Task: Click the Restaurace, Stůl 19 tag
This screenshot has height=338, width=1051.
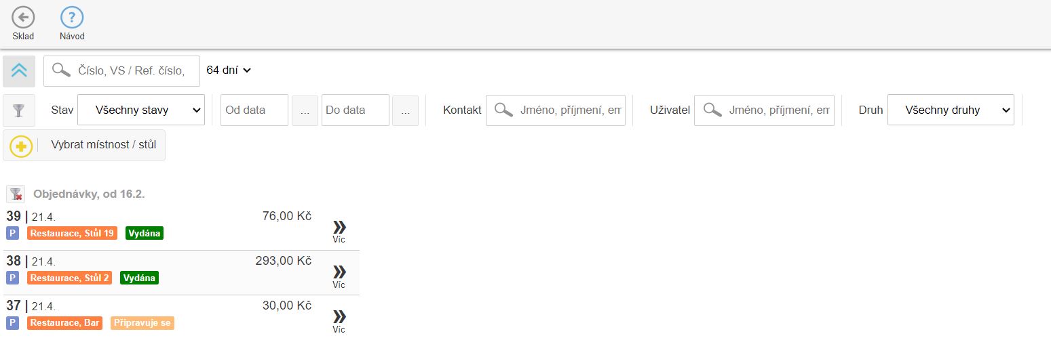Action: 72,233
